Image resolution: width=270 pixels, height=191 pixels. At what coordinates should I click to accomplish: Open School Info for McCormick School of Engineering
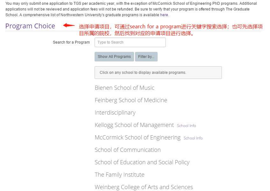pyautogui.click(x=193, y=138)
